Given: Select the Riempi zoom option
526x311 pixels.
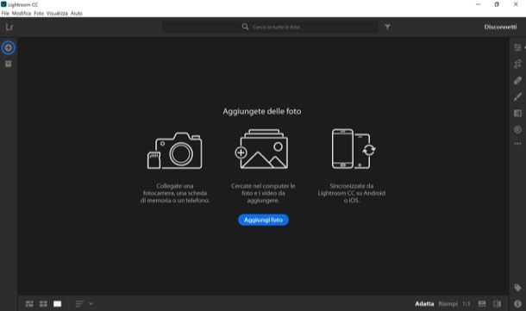Looking at the screenshot, I should (x=448, y=303).
